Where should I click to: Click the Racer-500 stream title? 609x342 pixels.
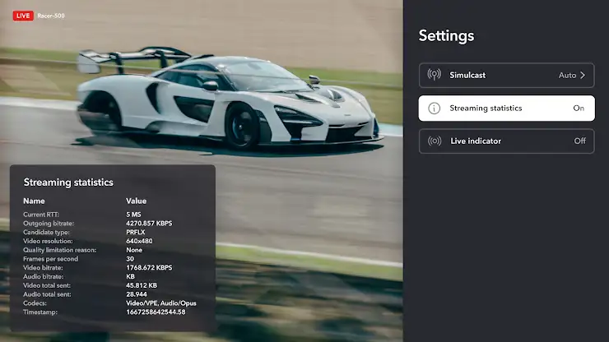(x=51, y=16)
